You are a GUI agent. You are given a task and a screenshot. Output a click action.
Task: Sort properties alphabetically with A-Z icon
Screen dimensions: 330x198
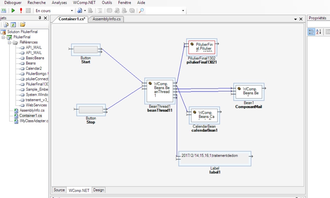coord(318,32)
